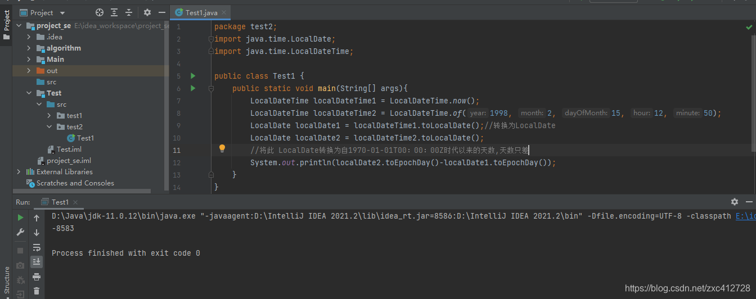This screenshot has width=756, height=299.
Task: Click 'Process finished with exit code 0'
Action: pyautogui.click(x=126, y=253)
